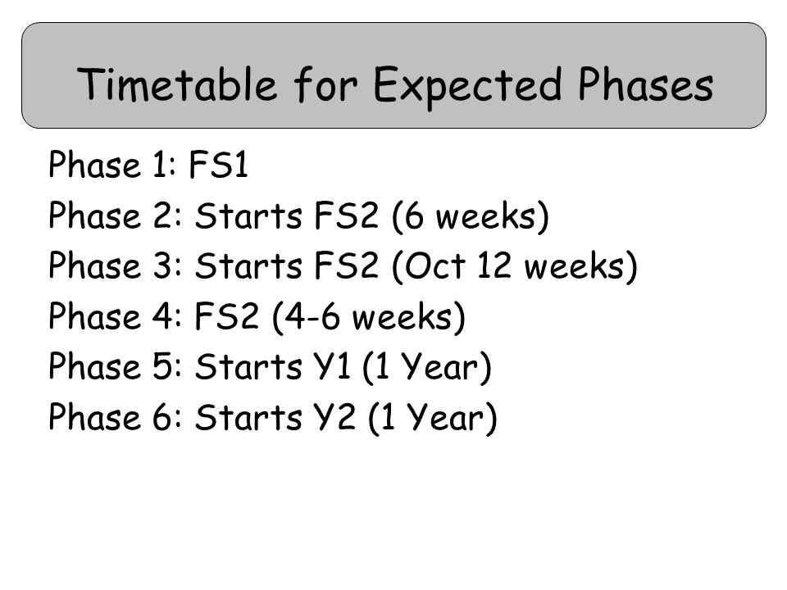Screen dimensions: 787x590
Task: Click Oct in the Phase 3 line
Action: tap(434, 265)
